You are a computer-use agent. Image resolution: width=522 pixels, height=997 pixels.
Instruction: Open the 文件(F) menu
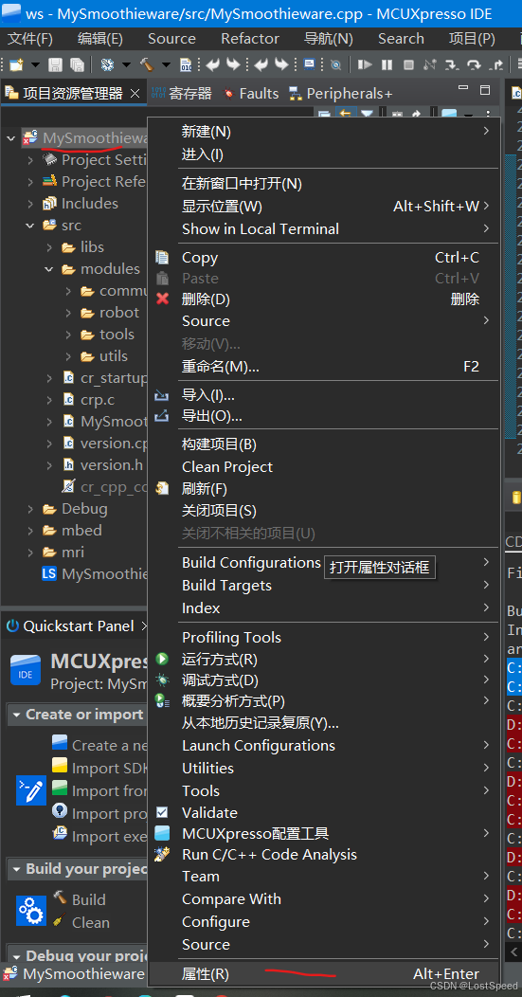tap(30, 38)
